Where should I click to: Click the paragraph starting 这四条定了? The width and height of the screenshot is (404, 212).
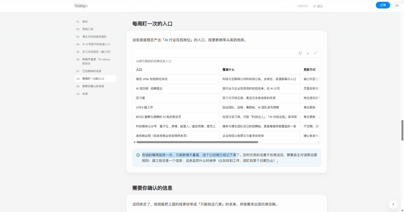pos(205,204)
